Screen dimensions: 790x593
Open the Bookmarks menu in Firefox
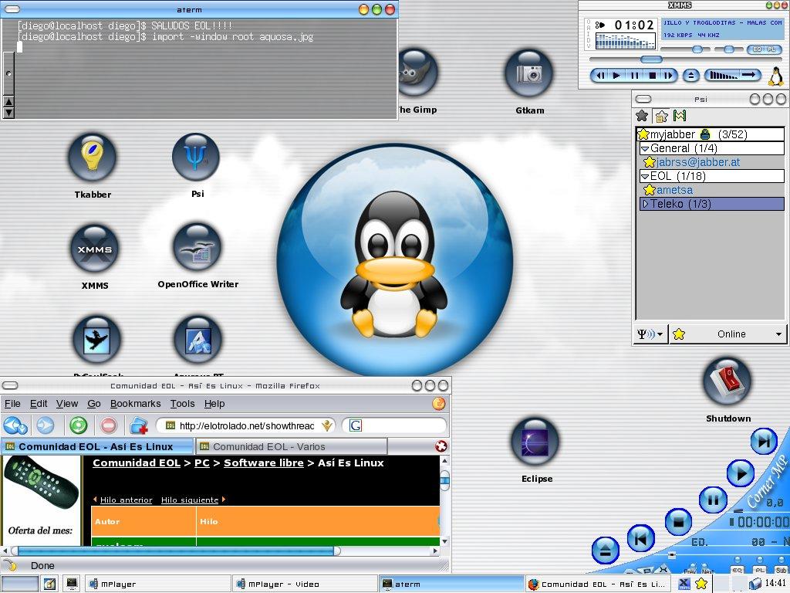tap(135, 403)
